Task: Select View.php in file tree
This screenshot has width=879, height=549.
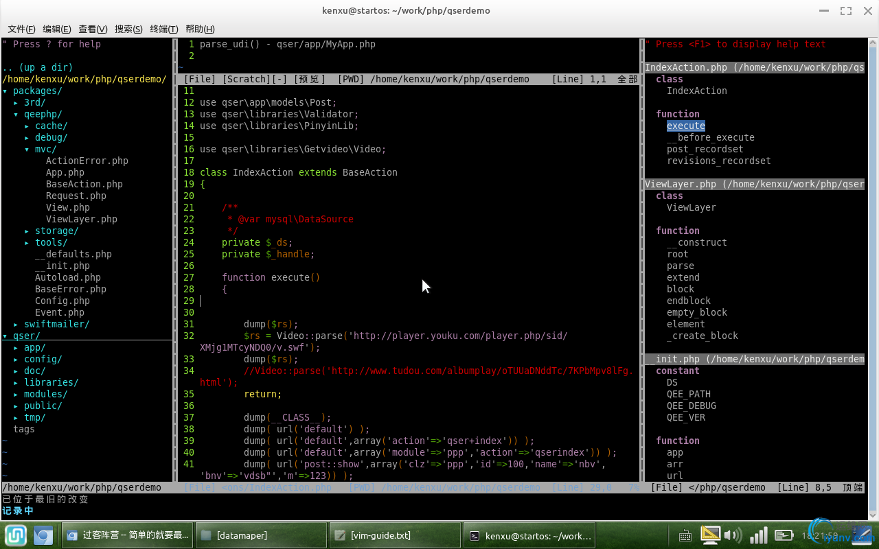Action: point(68,207)
